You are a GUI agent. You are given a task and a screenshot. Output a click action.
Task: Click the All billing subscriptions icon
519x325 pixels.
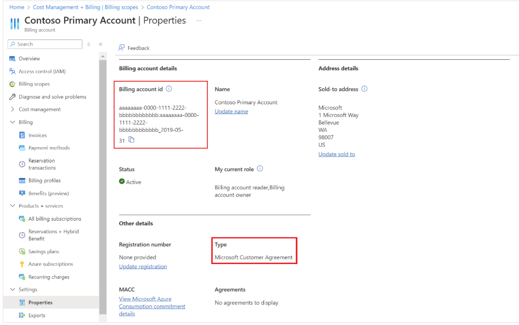coord(22,218)
